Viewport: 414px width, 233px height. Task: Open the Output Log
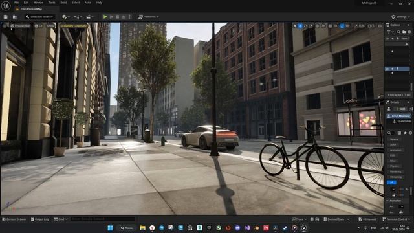[x=40, y=219]
